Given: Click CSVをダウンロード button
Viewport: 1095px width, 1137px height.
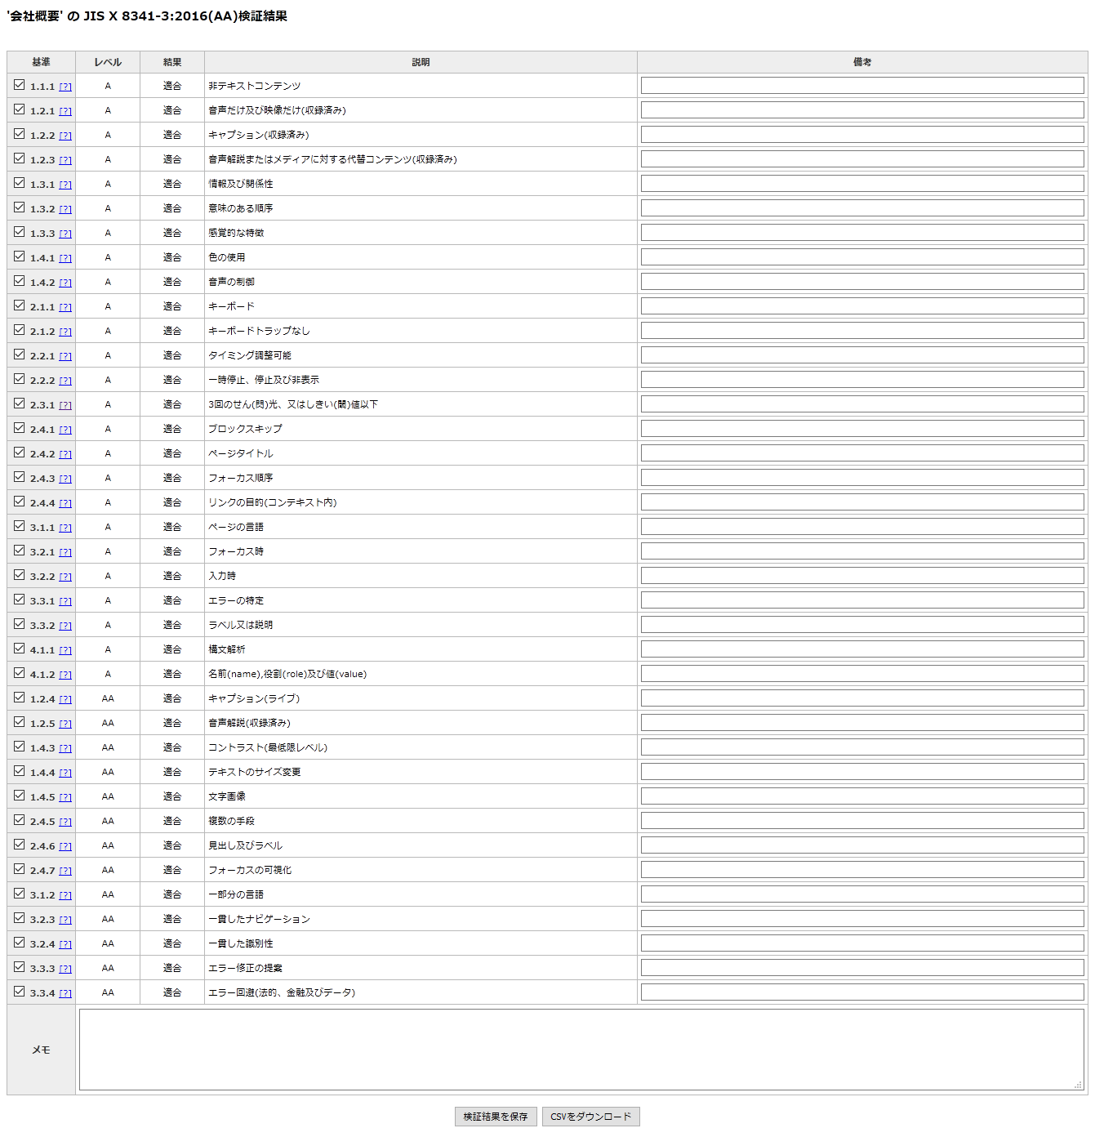Looking at the screenshot, I should click(591, 1117).
